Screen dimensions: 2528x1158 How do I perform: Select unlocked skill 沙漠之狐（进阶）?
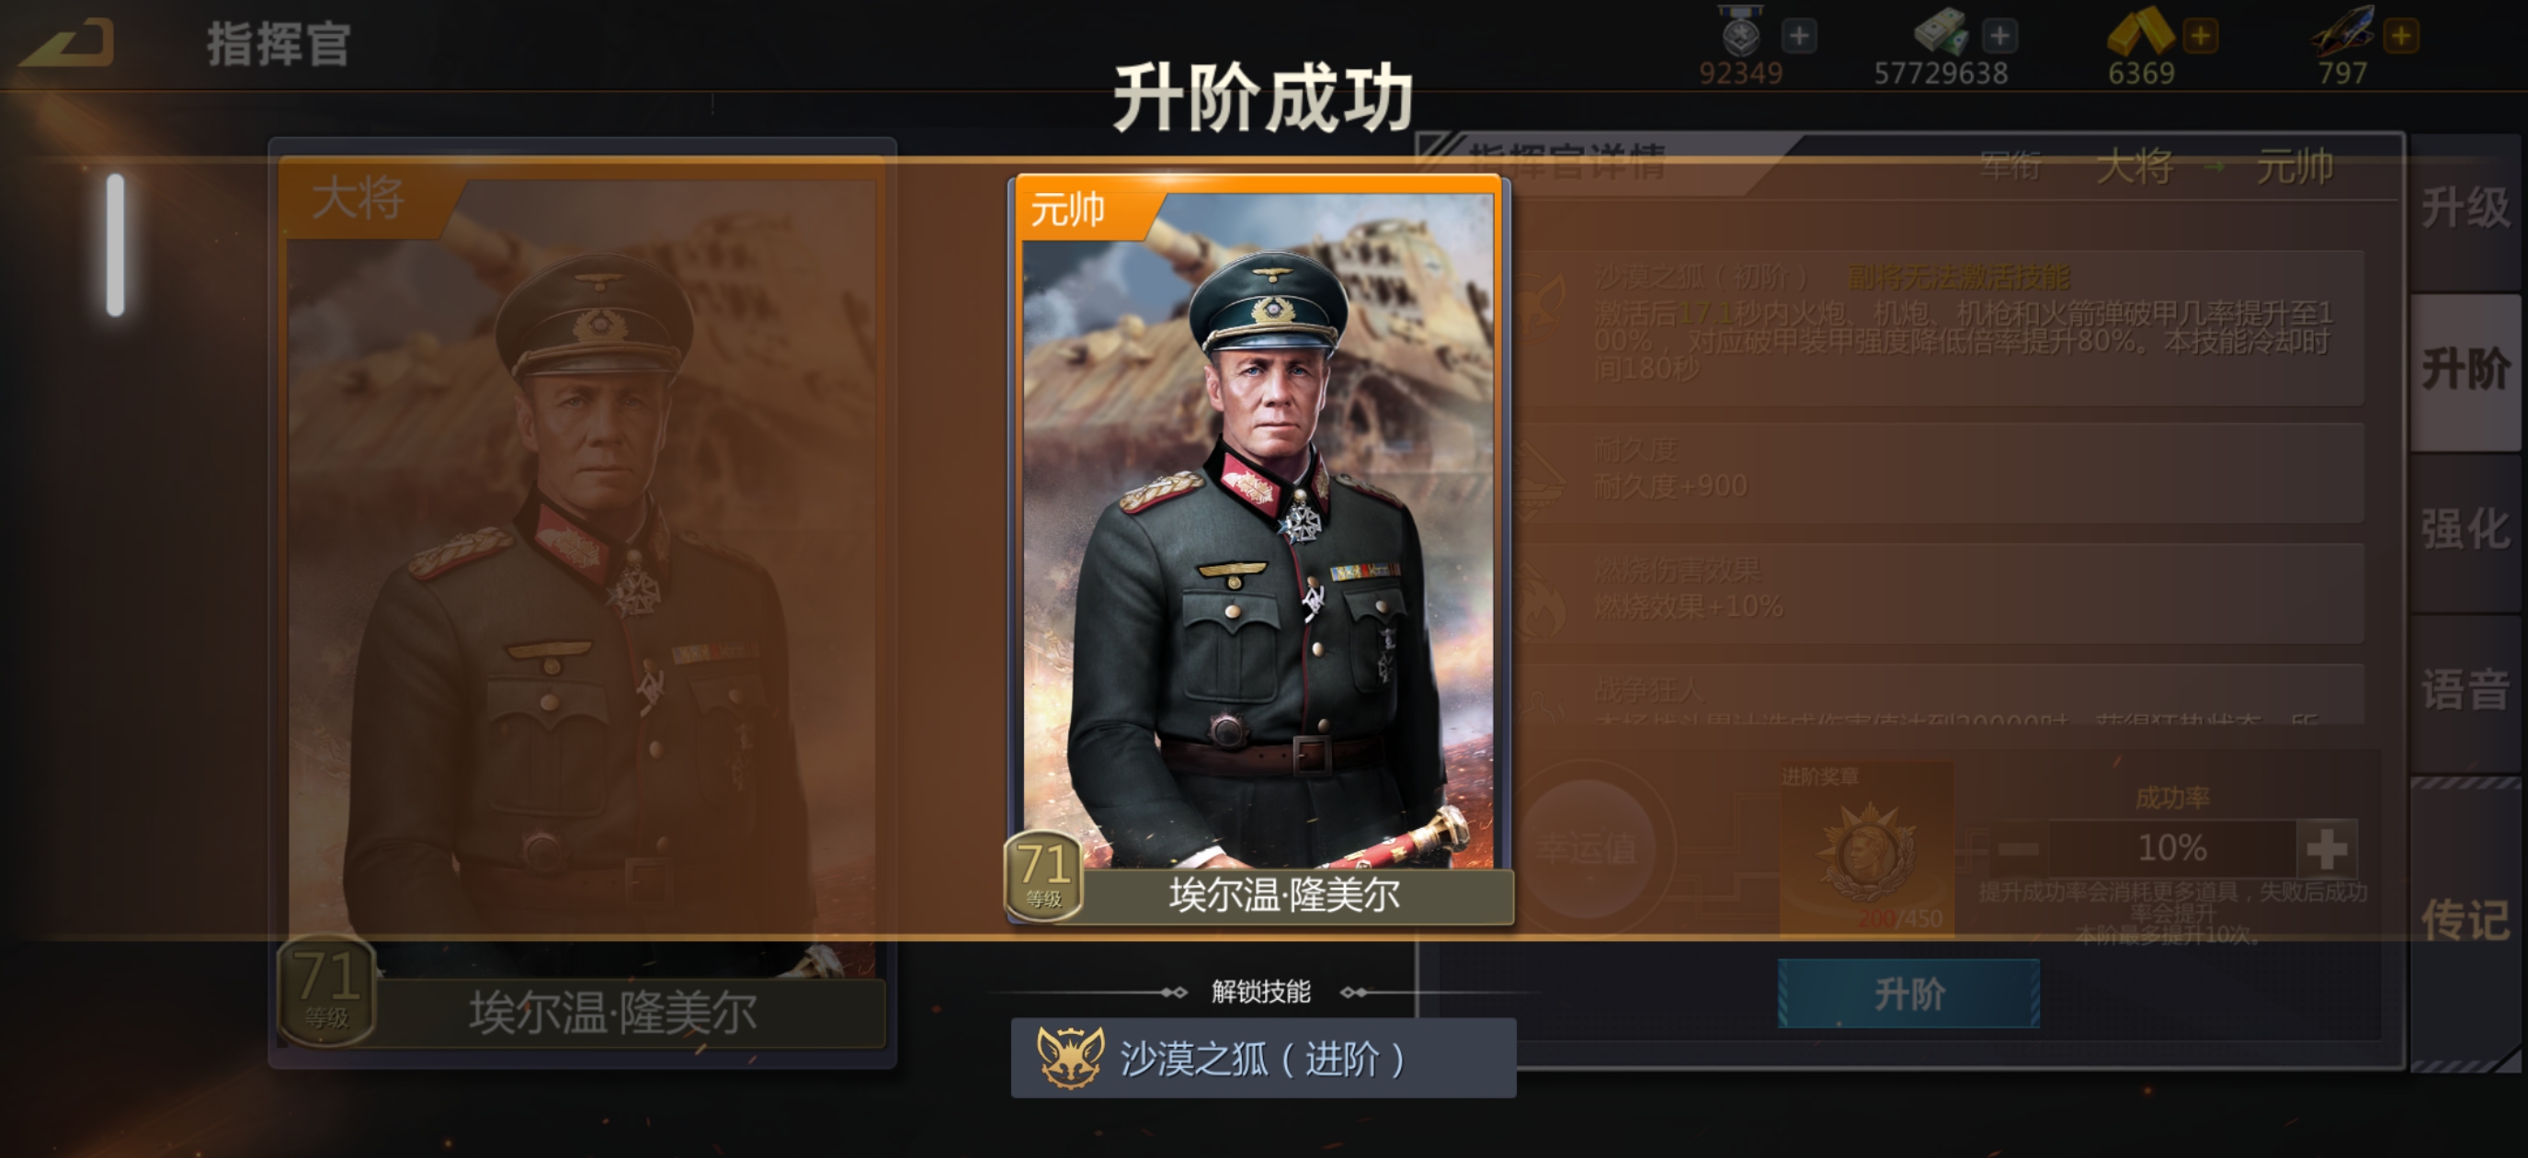click(x=1263, y=1058)
